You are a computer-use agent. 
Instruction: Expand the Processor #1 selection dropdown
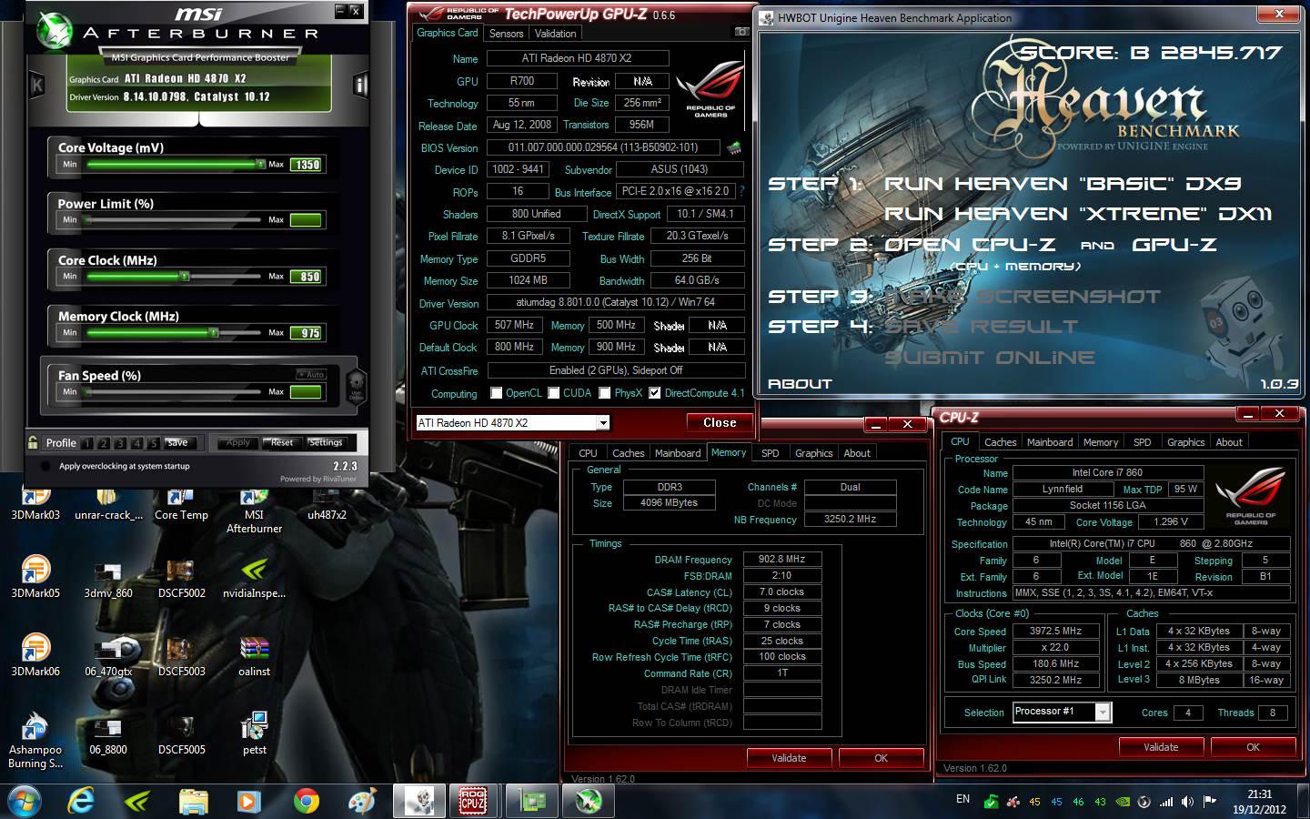click(x=1103, y=713)
